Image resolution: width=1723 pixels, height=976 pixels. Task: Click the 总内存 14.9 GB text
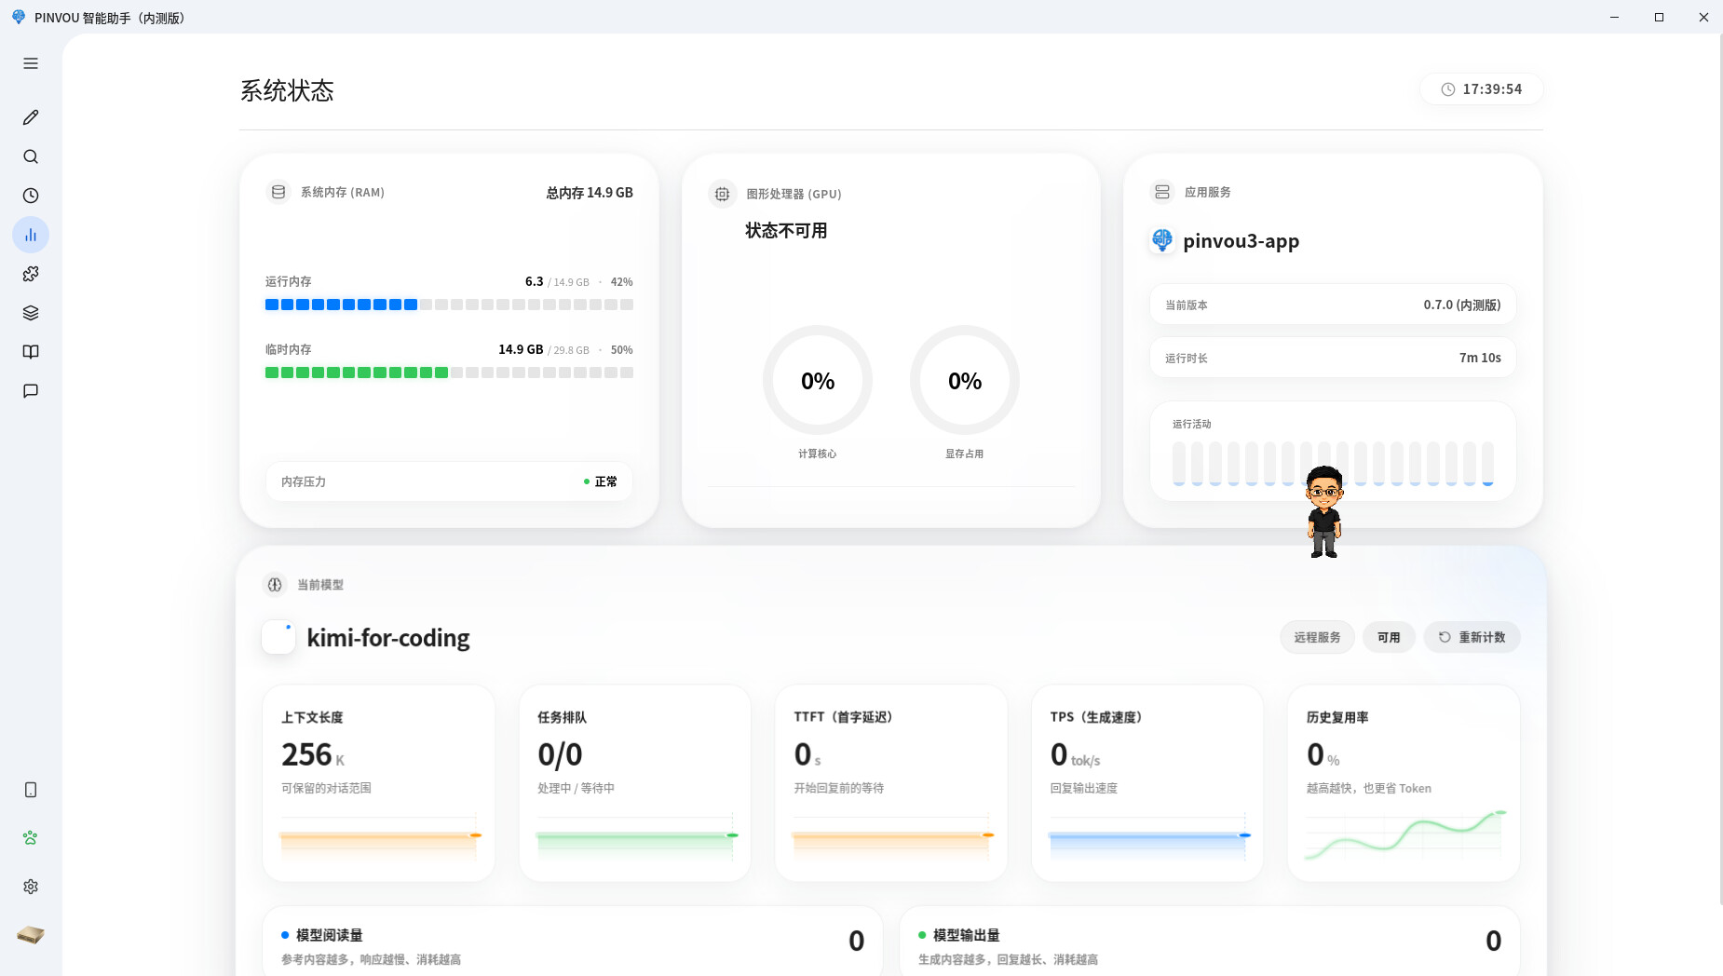click(590, 193)
